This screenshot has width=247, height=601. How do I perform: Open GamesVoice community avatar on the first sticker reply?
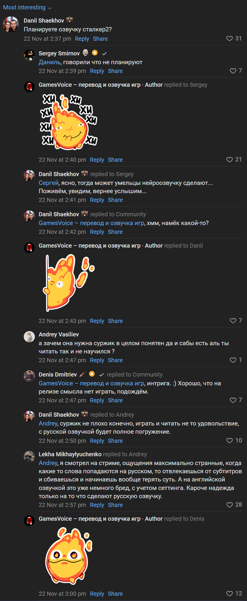coord(29,87)
